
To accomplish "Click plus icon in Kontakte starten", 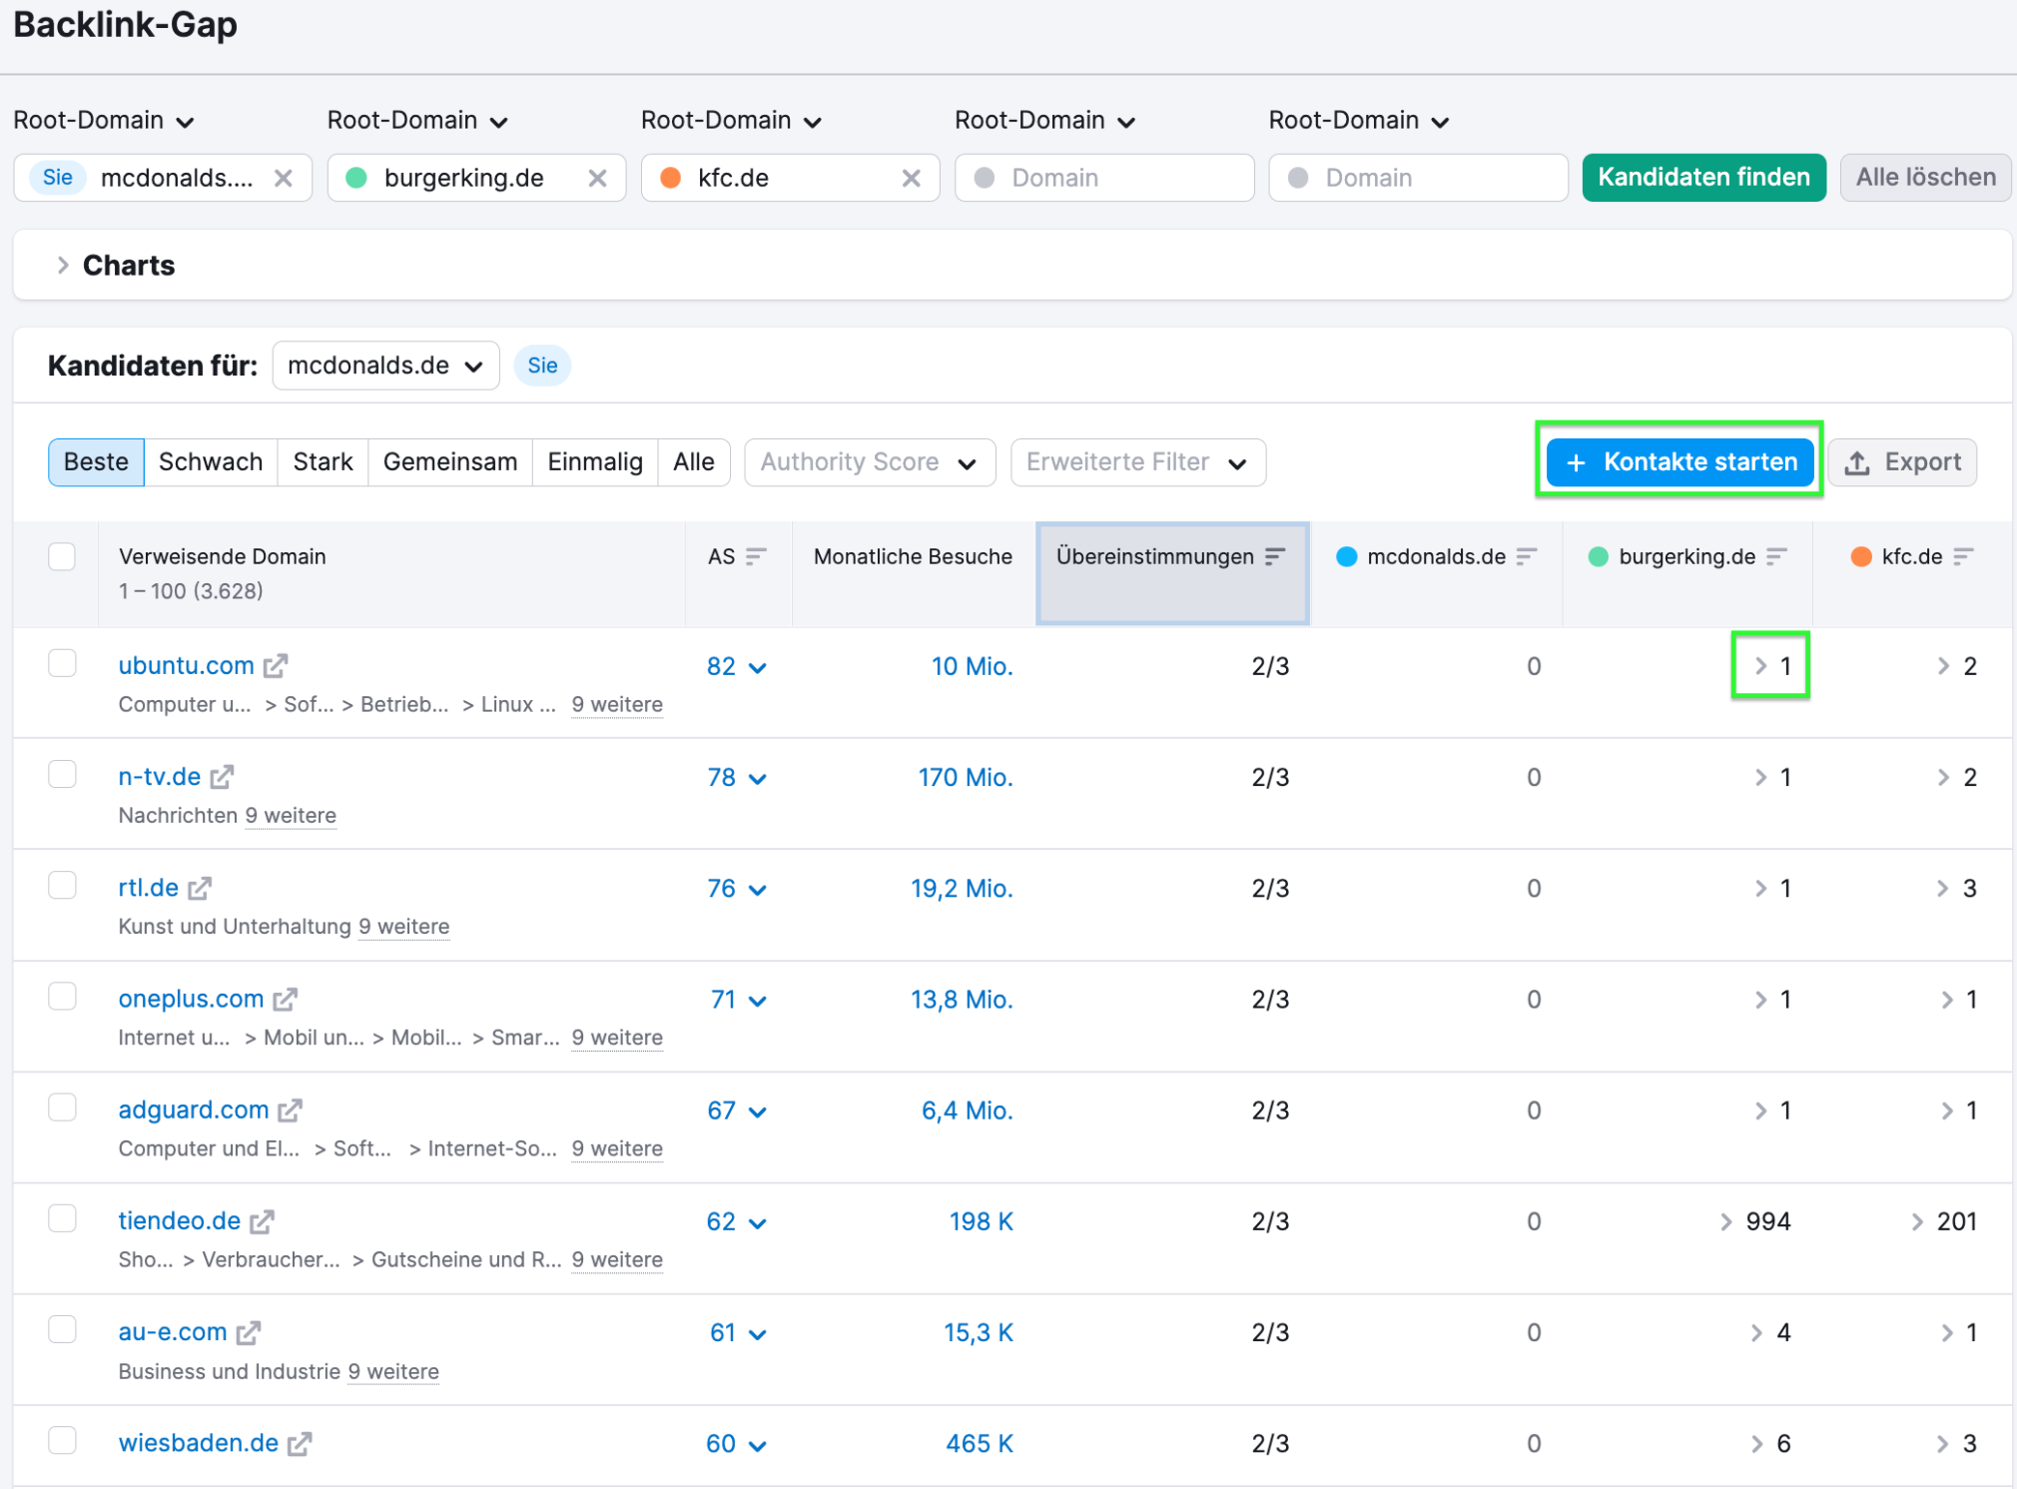I will (1576, 462).
